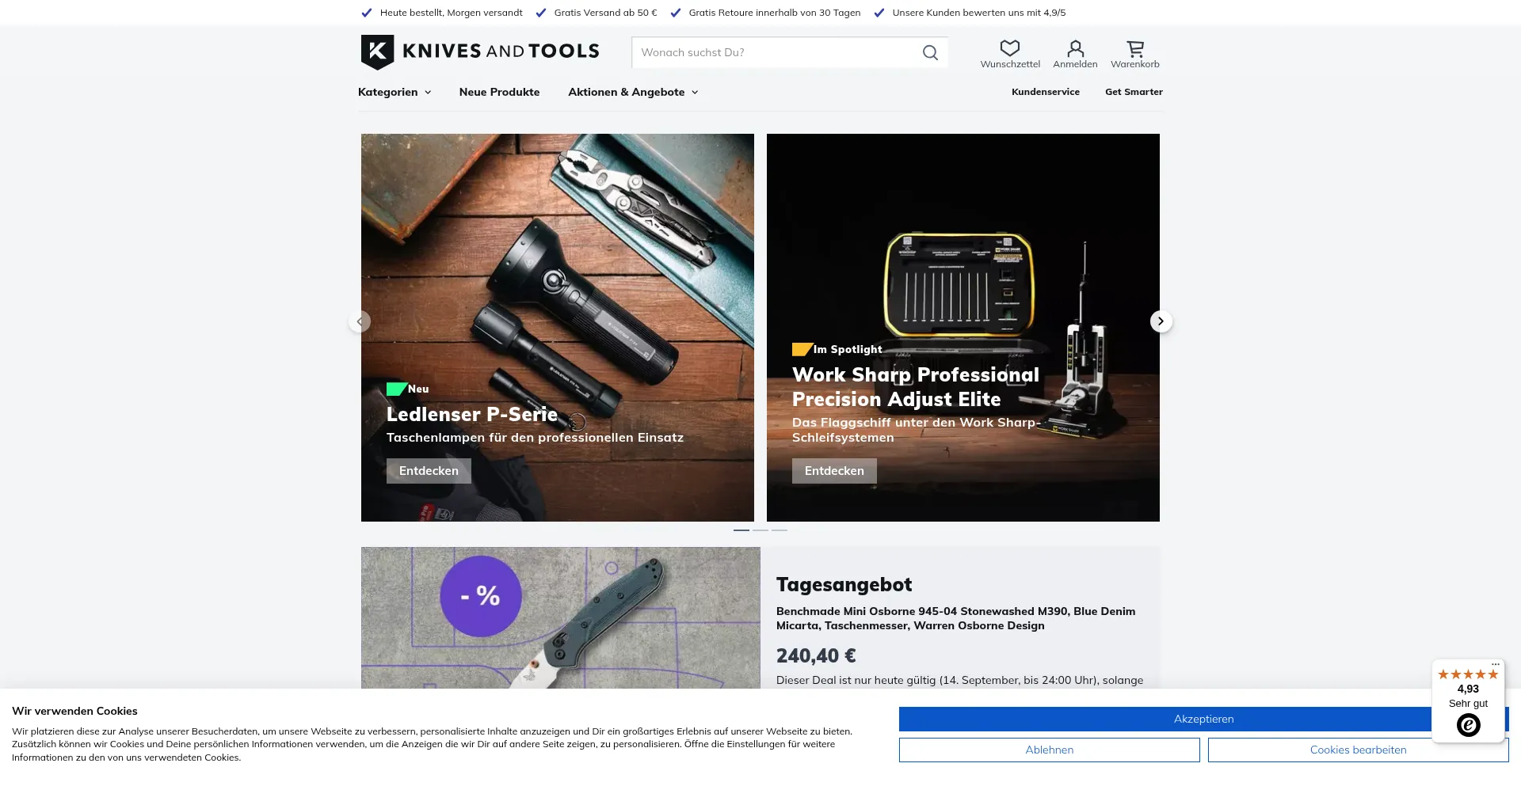Open the Kundenservice page

click(x=1045, y=92)
